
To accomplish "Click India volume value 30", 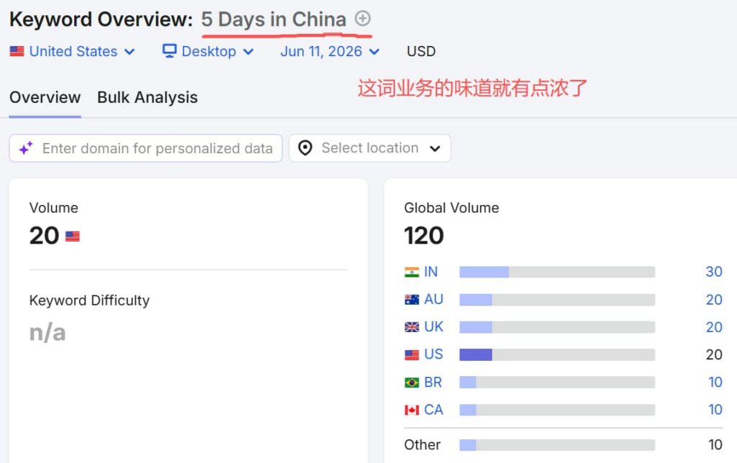I will [x=713, y=272].
